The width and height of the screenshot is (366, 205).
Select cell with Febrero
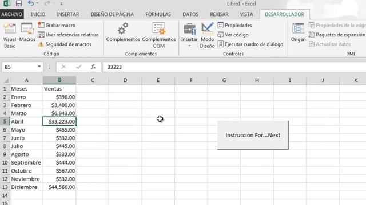(x=26, y=105)
